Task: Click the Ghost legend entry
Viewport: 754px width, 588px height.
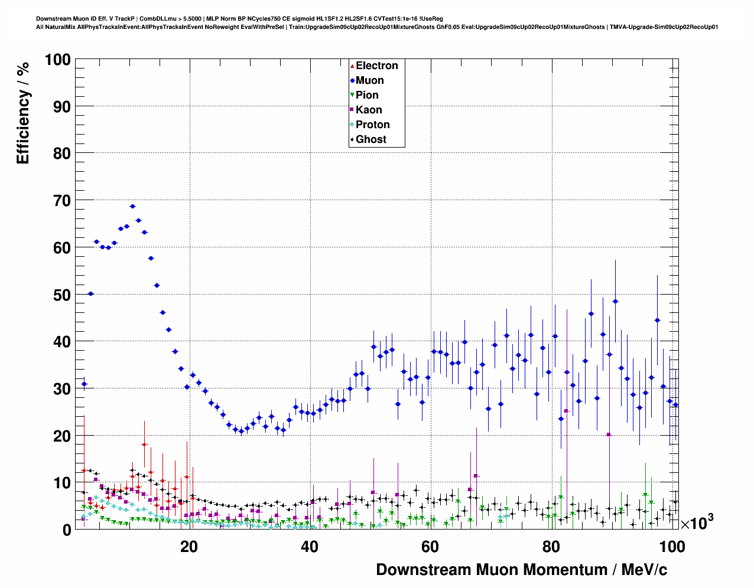Action: (x=369, y=139)
